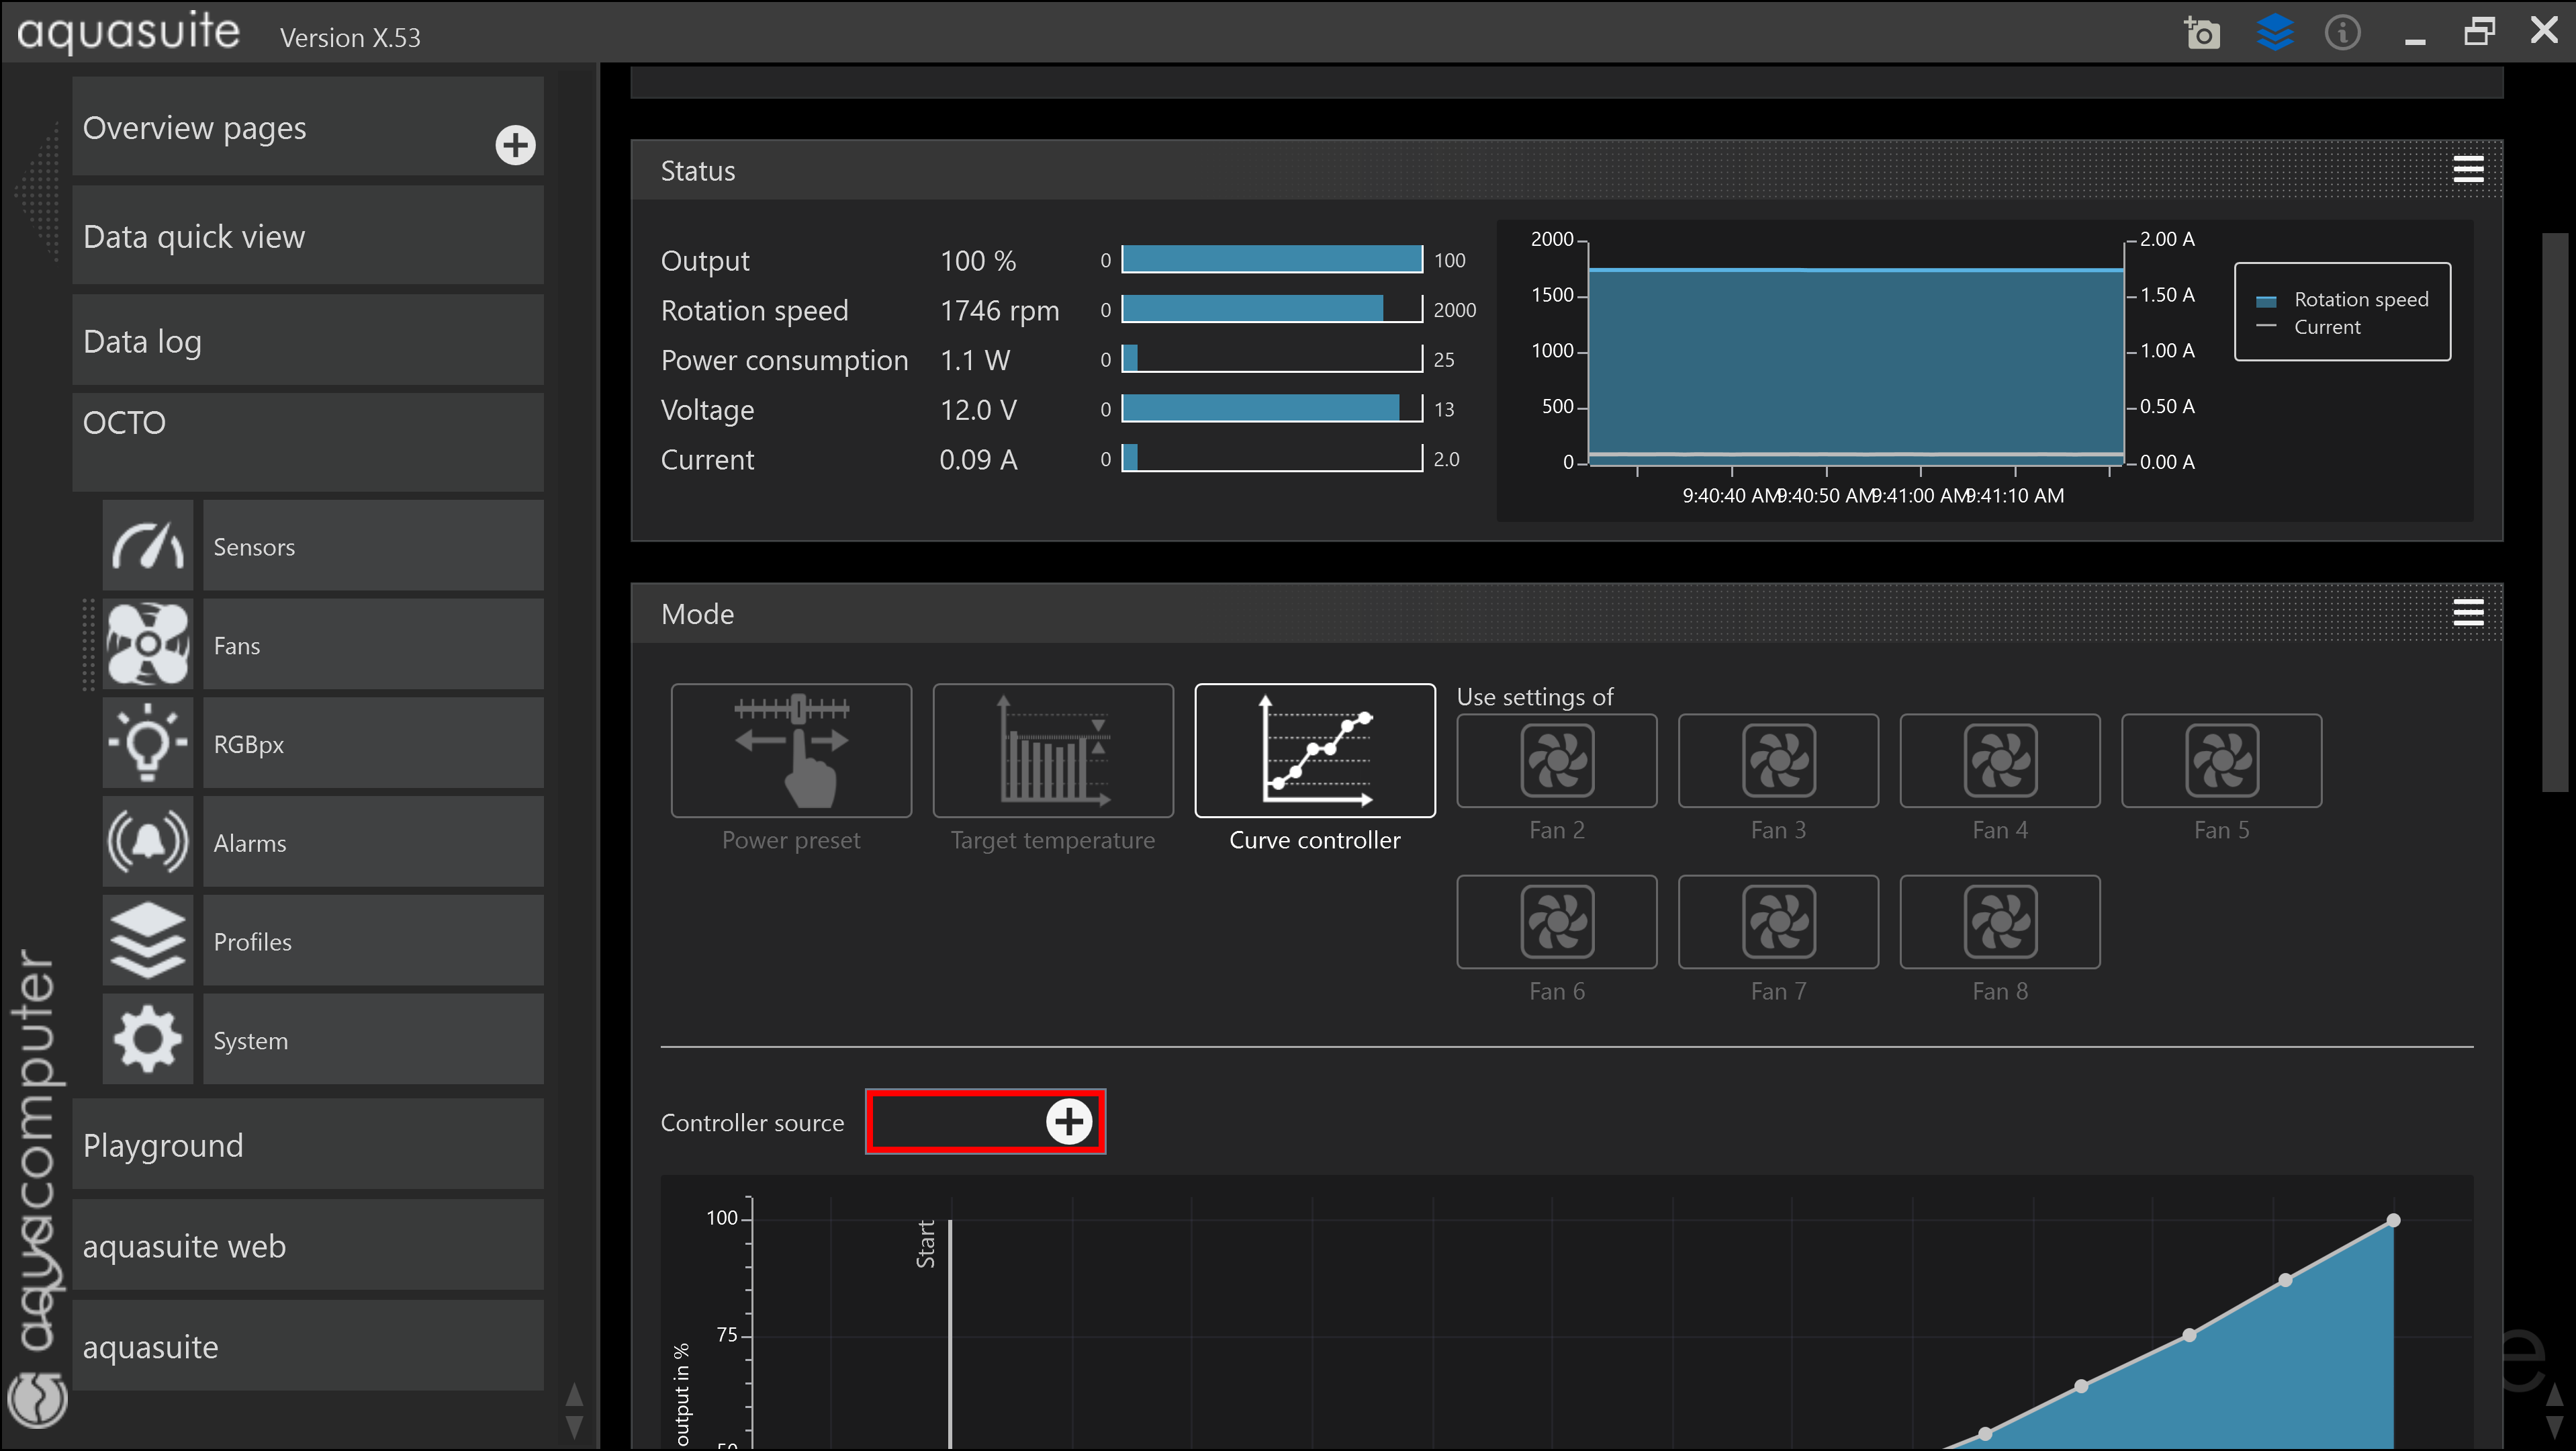Select Curve controller mode
Screen dimensions: 2576x1451
tap(1314, 751)
